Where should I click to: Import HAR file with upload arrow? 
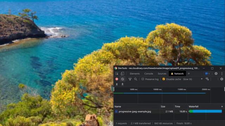click(117, 84)
